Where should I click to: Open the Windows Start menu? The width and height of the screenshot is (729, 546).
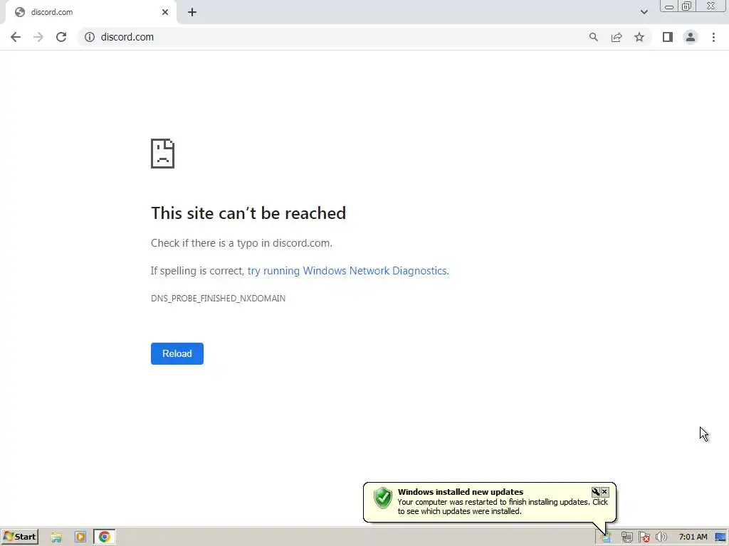pos(19,537)
